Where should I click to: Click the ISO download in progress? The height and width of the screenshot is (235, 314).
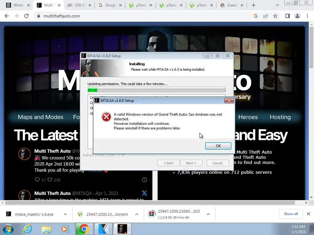pos(174,214)
